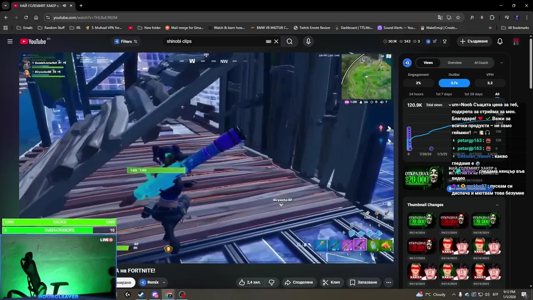Open Chrome Extensions puzzle icon
This screenshot has height=300, width=533.
[x=492, y=17]
